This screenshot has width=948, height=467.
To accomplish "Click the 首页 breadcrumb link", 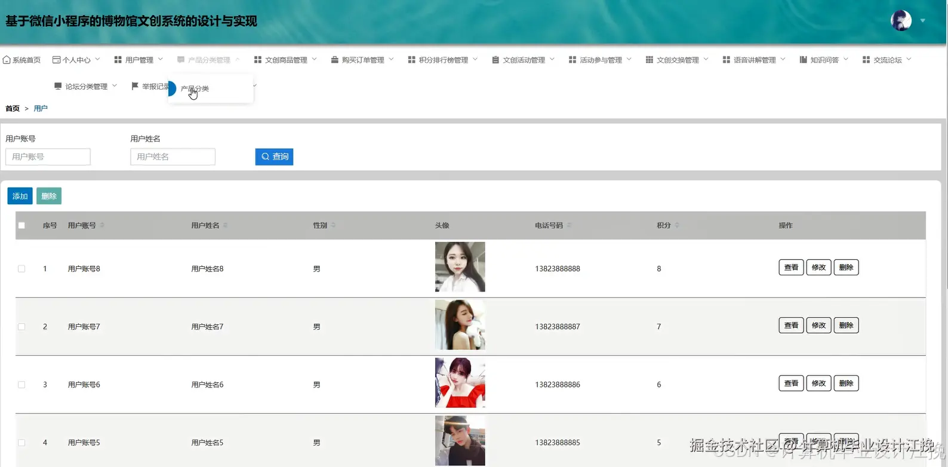I will coord(13,108).
